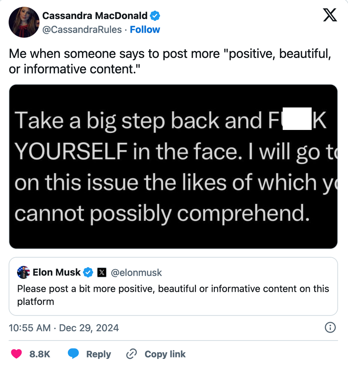348x366 pixels.
Task: Open the black screenshot image in the tweet
Action: point(173,166)
